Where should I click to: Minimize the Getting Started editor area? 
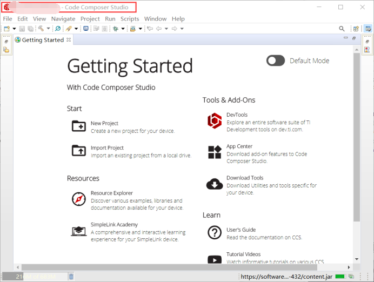click(x=345, y=38)
